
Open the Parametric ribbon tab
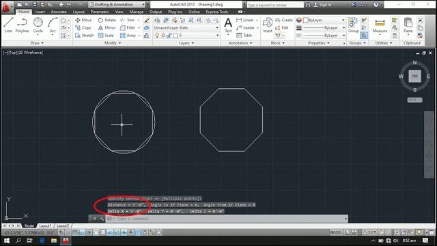click(x=100, y=12)
